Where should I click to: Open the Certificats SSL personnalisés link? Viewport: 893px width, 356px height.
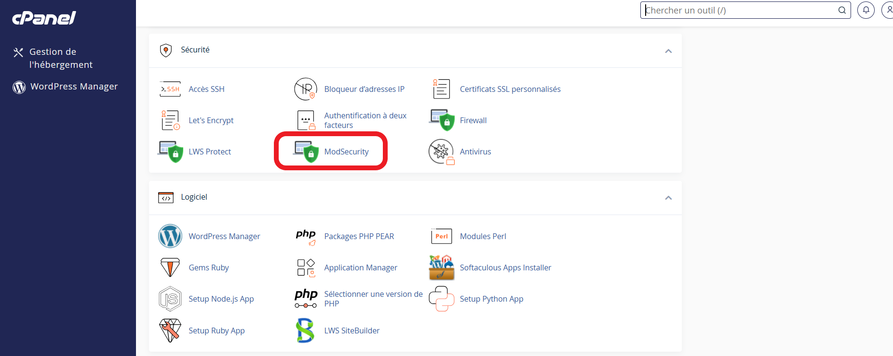[510, 89]
